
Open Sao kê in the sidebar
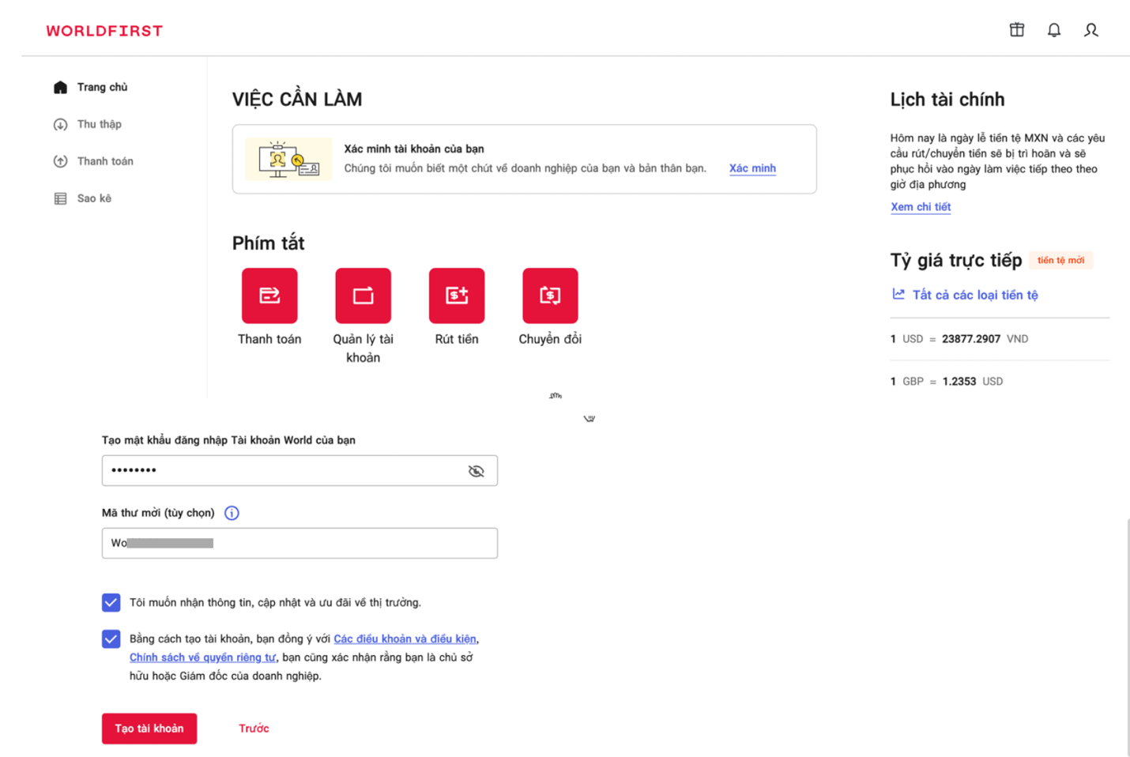[x=93, y=198]
